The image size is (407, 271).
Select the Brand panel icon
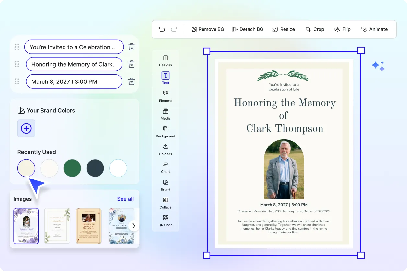point(165,185)
